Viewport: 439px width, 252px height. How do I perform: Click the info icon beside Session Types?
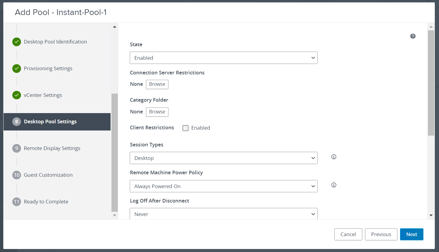pos(334,157)
